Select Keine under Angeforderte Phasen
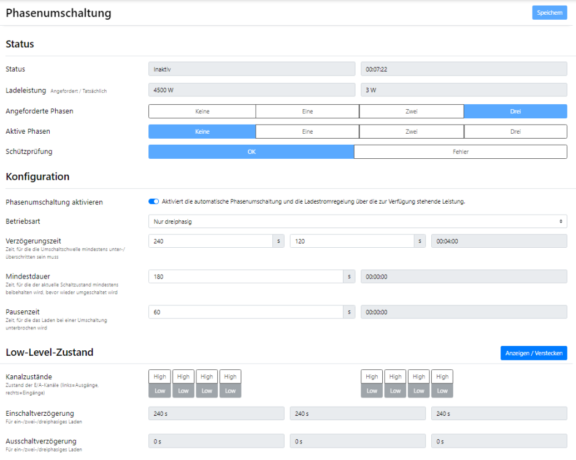The height and width of the screenshot is (460, 576). tap(202, 112)
